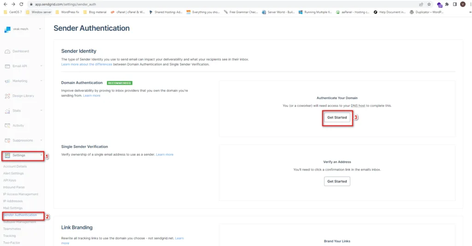The image size is (472, 246).
Task: Click the Suppressions icon in sidebar
Action: click(x=7, y=141)
